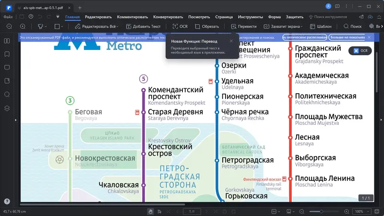The height and width of the screenshot is (216, 384).
Task: Click status bar zoom out icon
Action: click(x=302, y=211)
